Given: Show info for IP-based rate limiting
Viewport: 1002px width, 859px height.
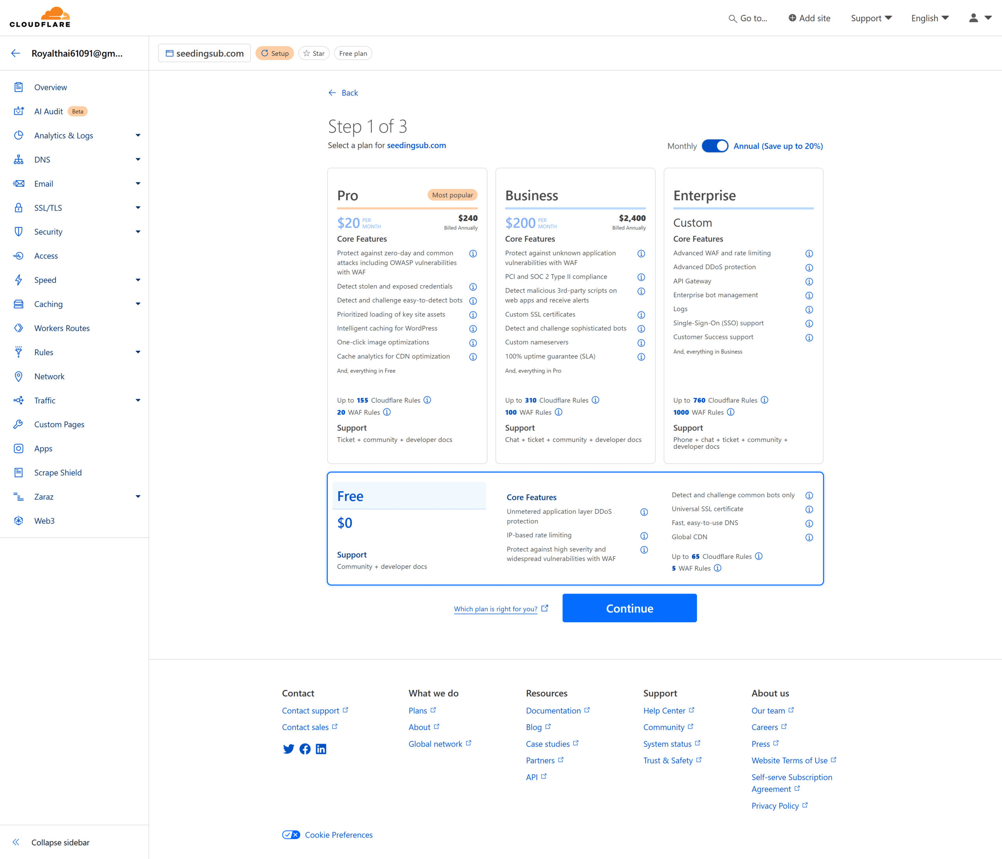Looking at the screenshot, I should point(644,536).
